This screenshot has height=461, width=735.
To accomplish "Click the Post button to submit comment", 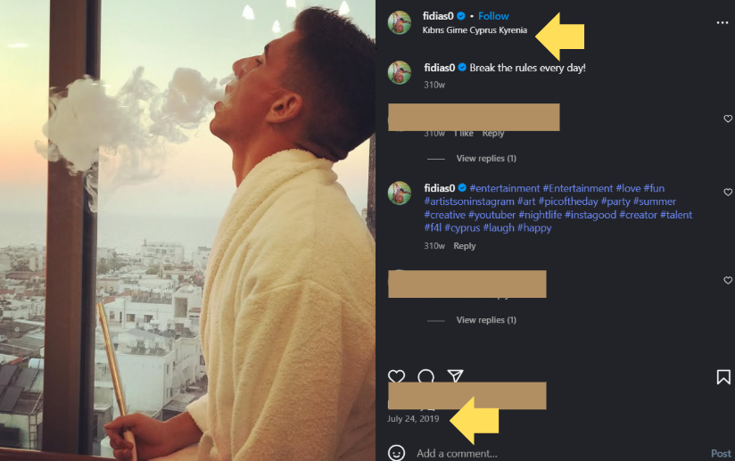I will pos(721,453).
